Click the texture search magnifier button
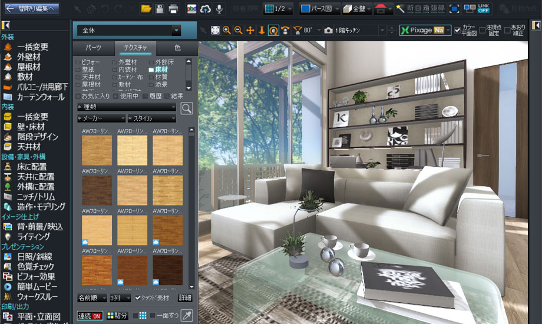 point(186,108)
